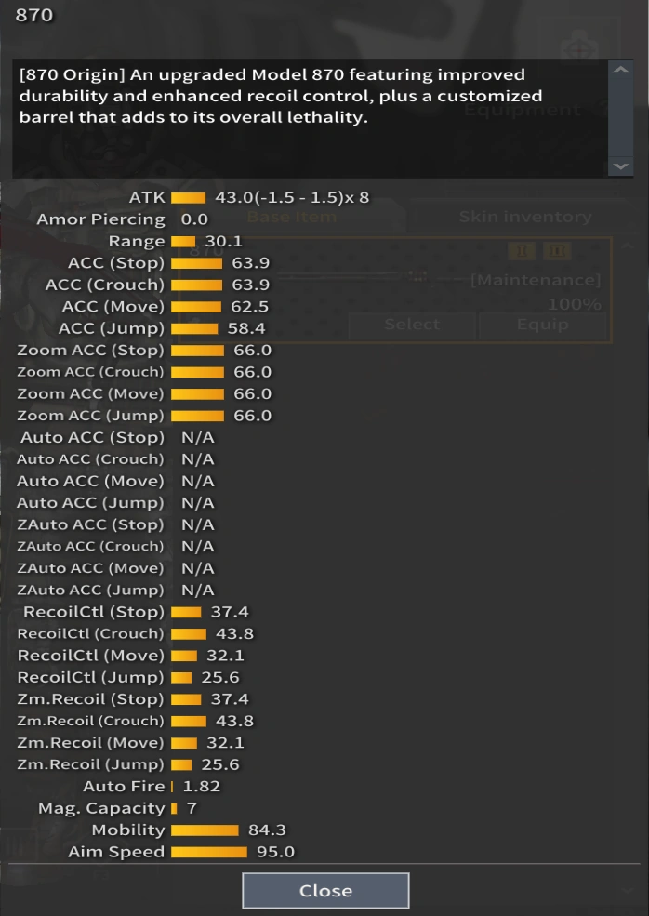Image resolution: width=649 pixels, height=916 pixels.
Task: Click the Mag. Capacity value 7
Action: point(192,808)
